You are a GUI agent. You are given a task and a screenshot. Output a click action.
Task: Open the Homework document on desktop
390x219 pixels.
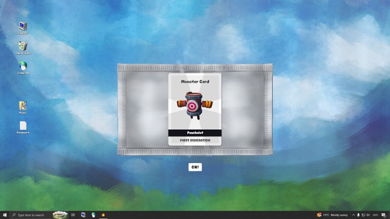(23, 126)
